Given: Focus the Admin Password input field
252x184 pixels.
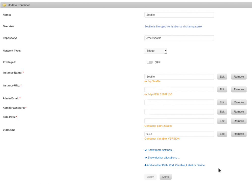Looking at the screenshot, I should click(x=179, y=112).
